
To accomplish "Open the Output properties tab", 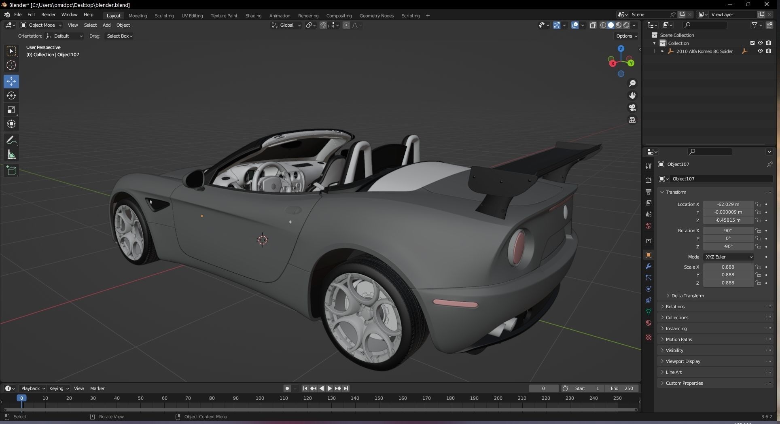I will click(x=648, y=191).
